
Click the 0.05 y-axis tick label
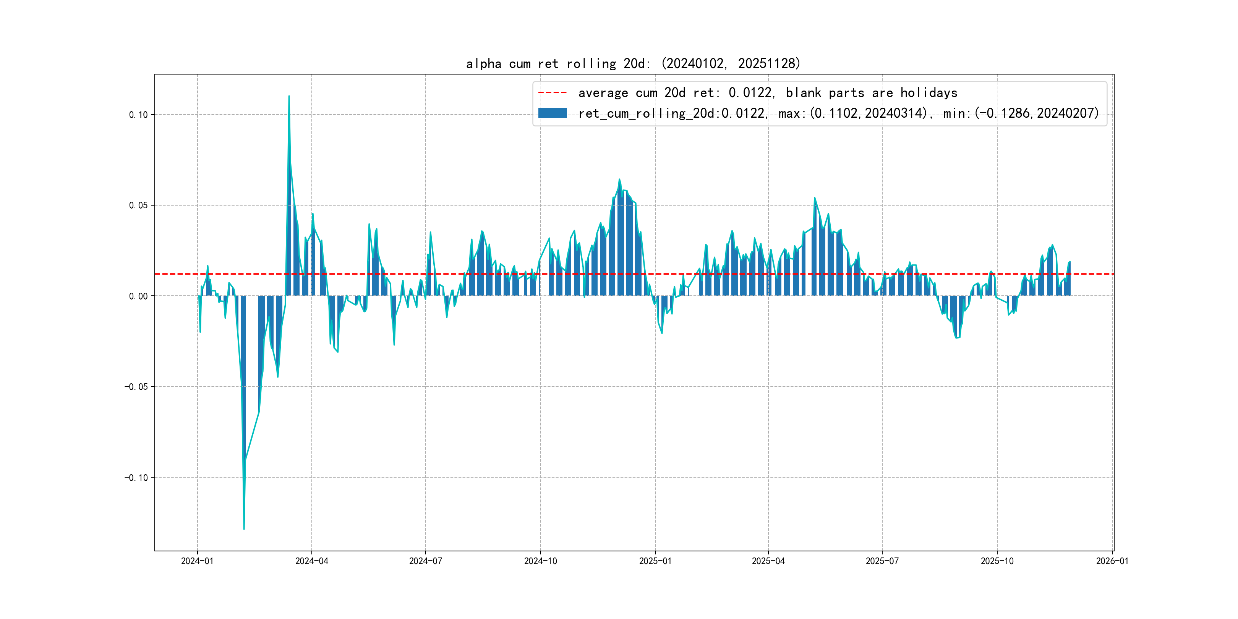(x=138, y=205)
